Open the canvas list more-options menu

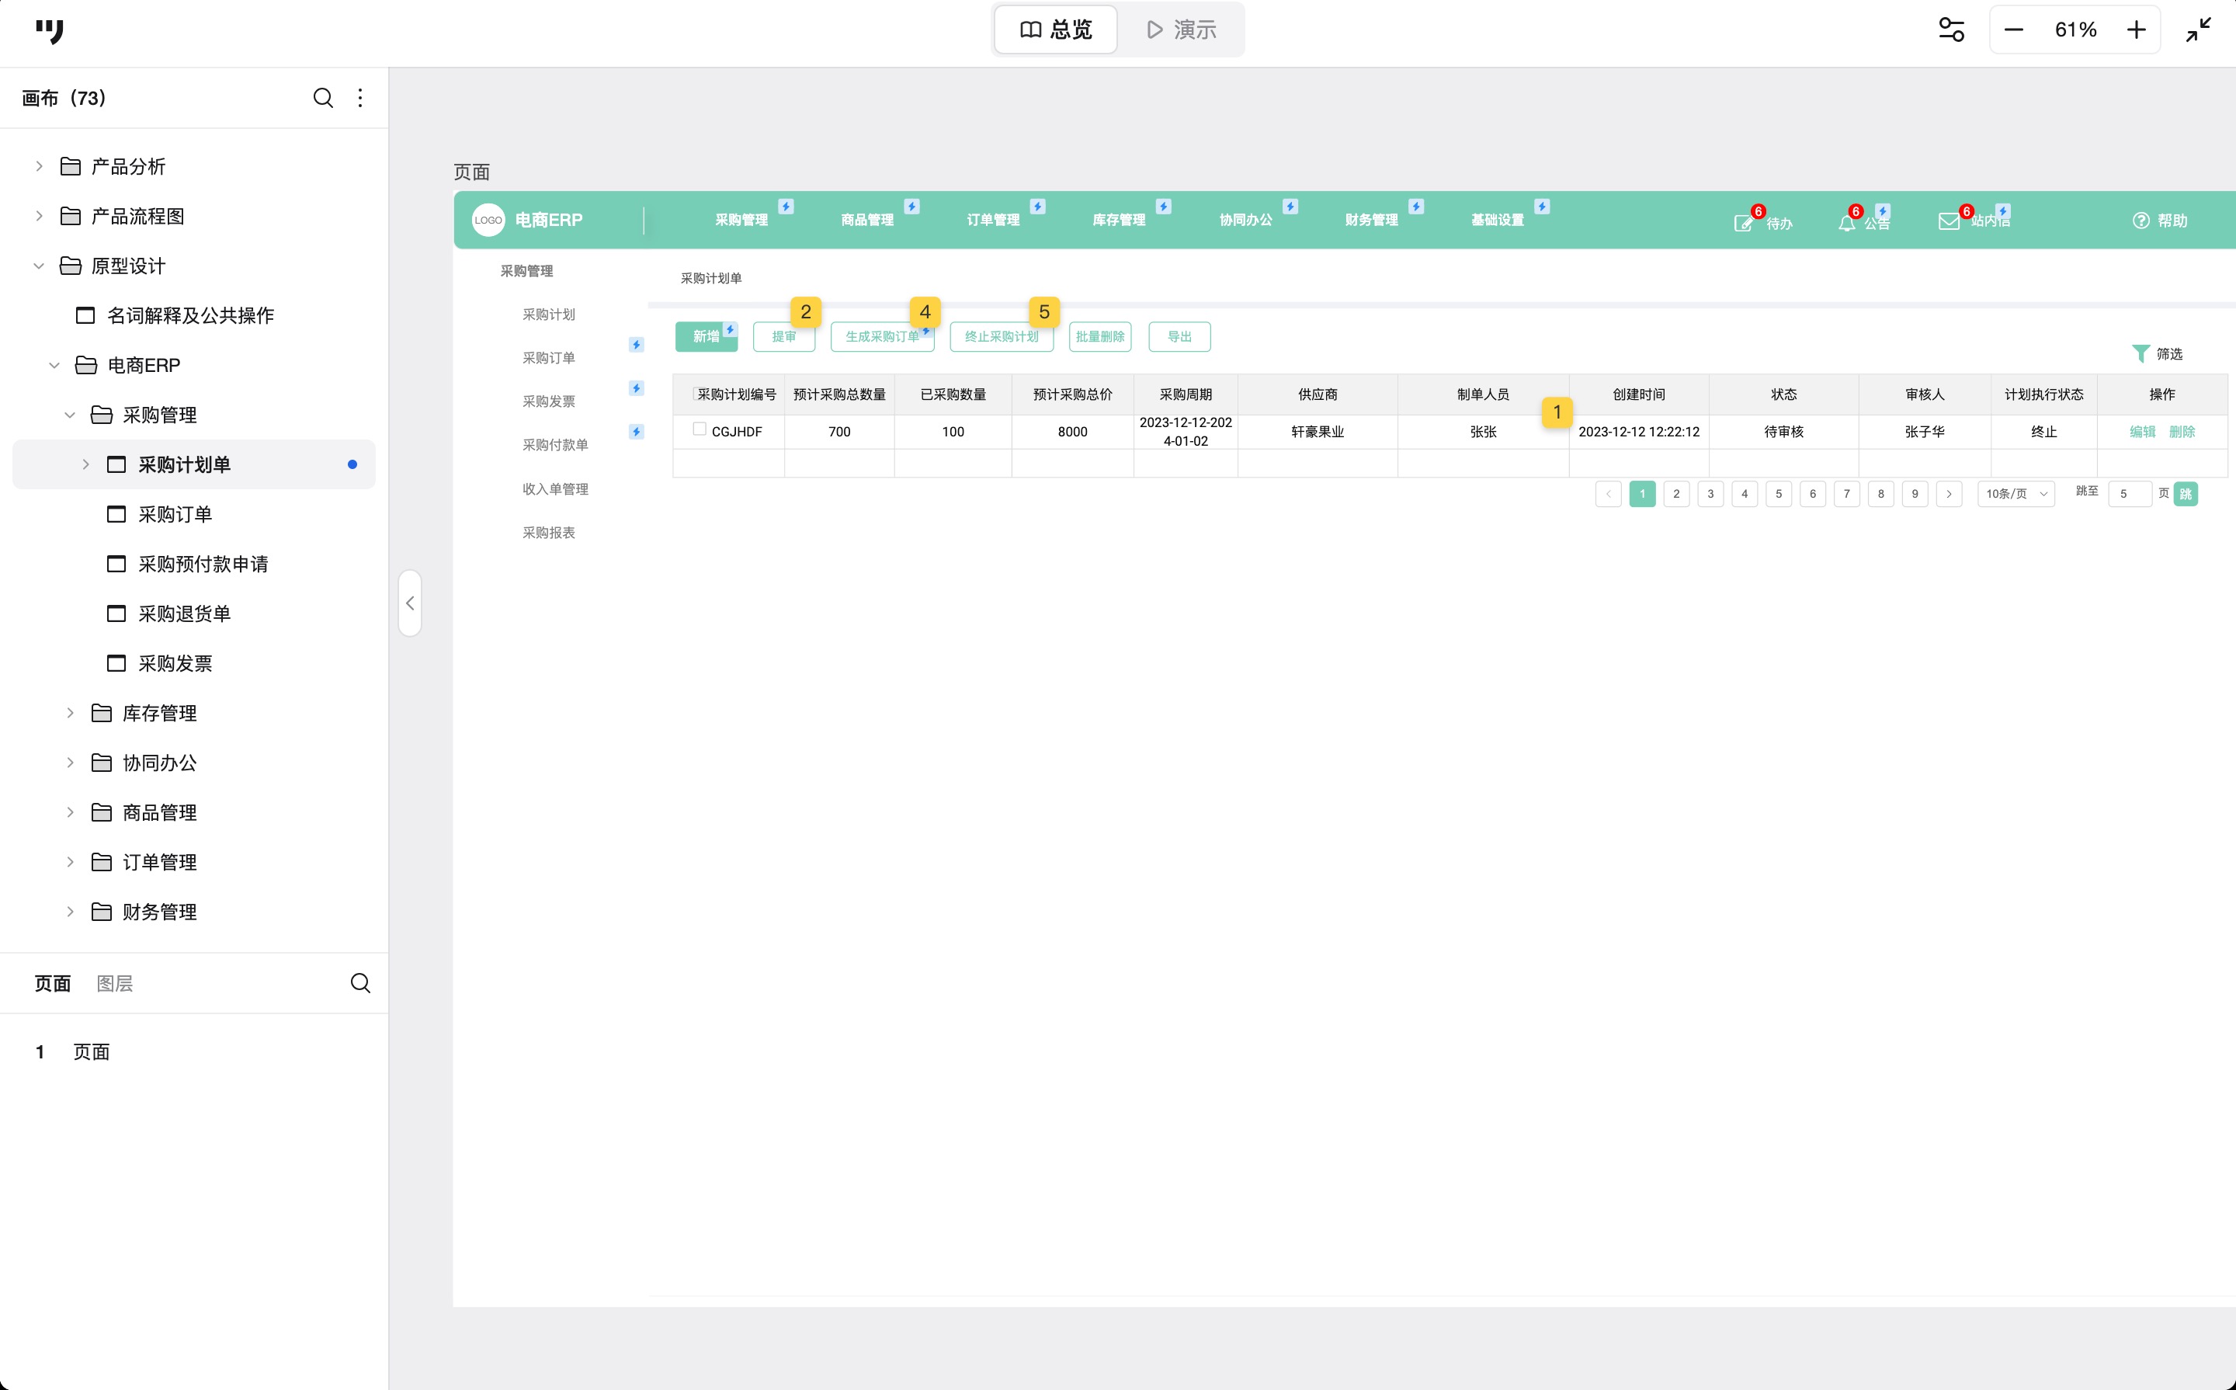(360, 97)
